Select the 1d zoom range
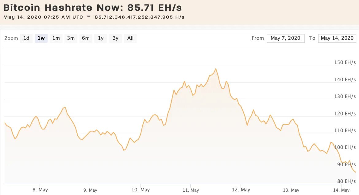The height and width of the screenshot is (195, 359). coord(26,38)
